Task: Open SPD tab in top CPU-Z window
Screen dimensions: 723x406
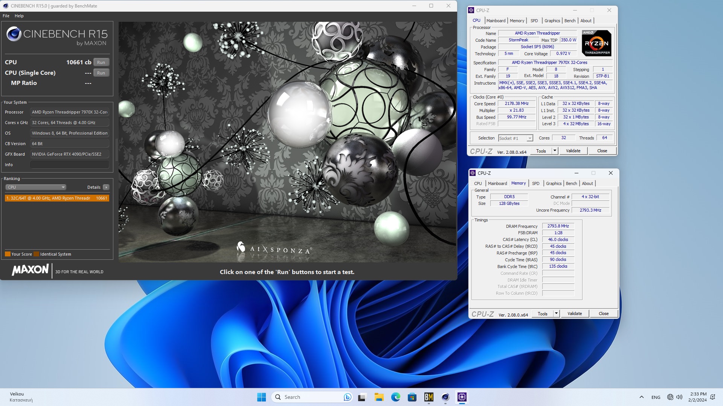Action: point(534,21)
